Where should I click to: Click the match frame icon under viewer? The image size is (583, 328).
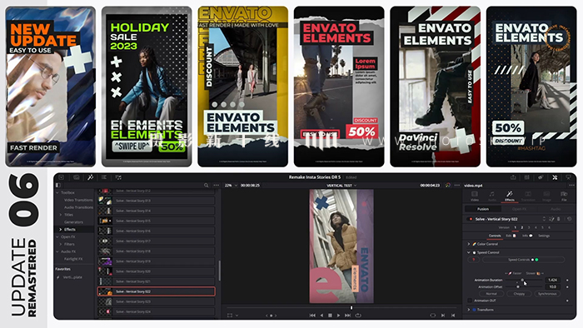[x=432, y=315]
